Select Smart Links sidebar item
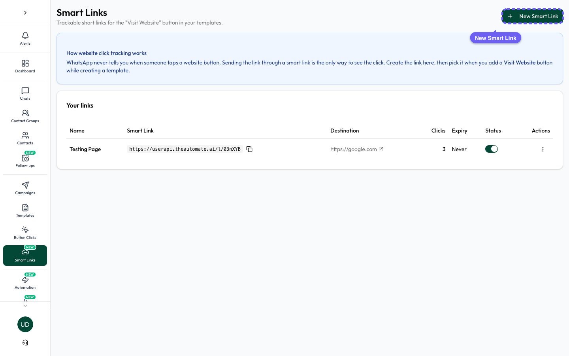The image size is (569, 356). 25,255
